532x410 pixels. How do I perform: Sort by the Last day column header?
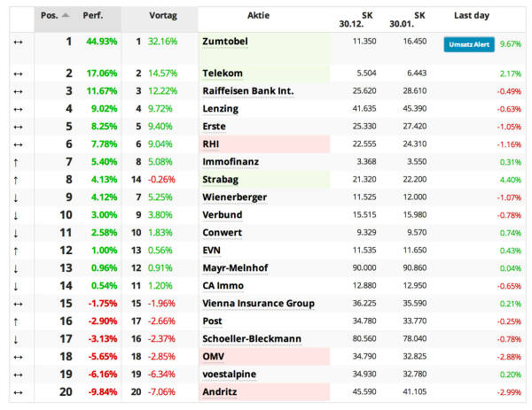[471, 16]
